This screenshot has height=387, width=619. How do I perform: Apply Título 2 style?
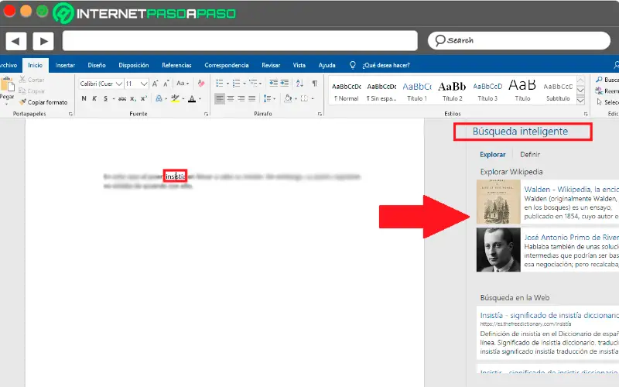[x=452, y=91]
